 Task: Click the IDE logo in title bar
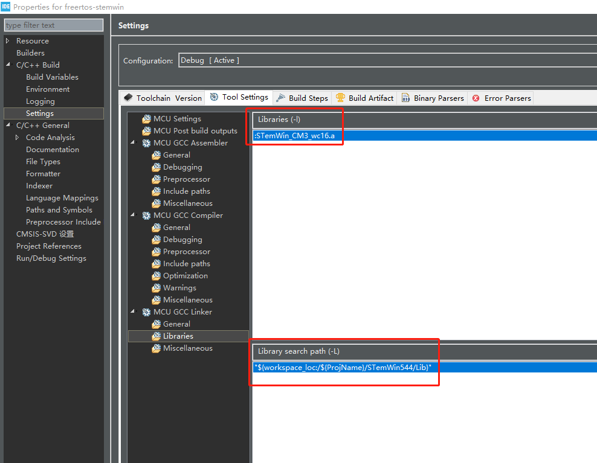(x=5, y=7)
